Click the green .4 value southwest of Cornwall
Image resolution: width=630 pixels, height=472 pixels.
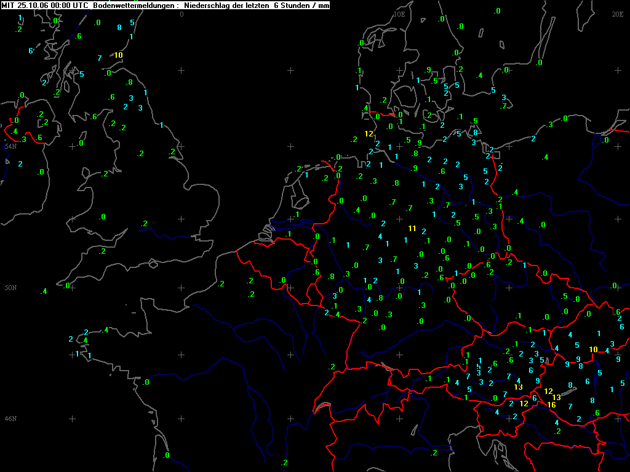44,291
